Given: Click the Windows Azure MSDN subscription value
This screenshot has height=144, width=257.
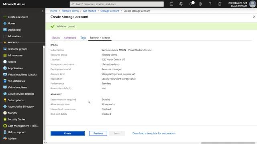Looking at the screenshot, I should [126, 50].
